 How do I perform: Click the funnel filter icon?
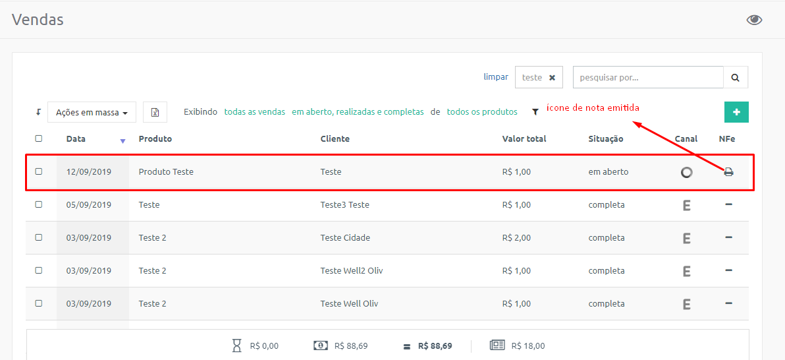(535, 112)
